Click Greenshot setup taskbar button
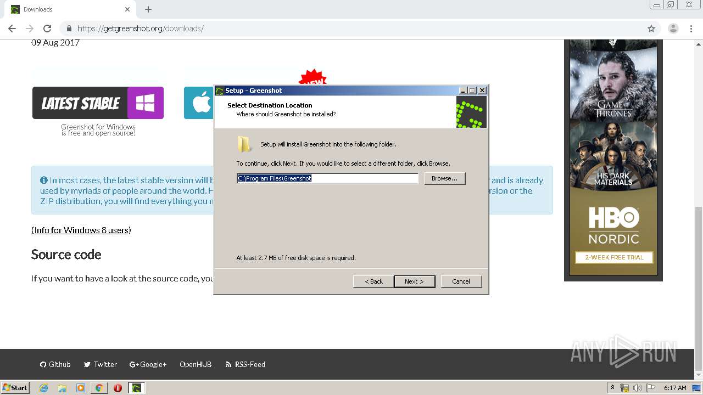This screenshot has width=703, height=395. pyautogui.click(x=137, y=388)
